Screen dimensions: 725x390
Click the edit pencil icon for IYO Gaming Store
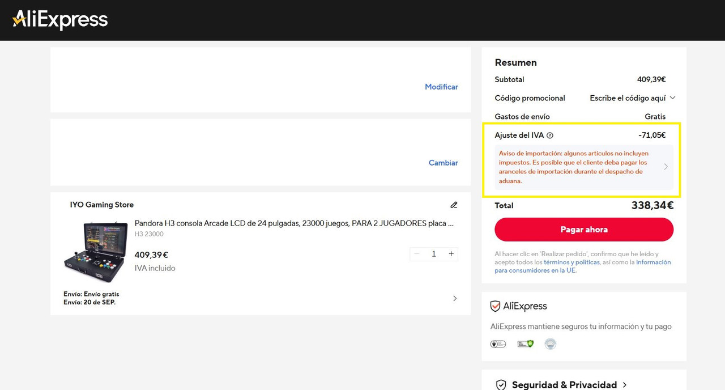[x=454, y=205]
